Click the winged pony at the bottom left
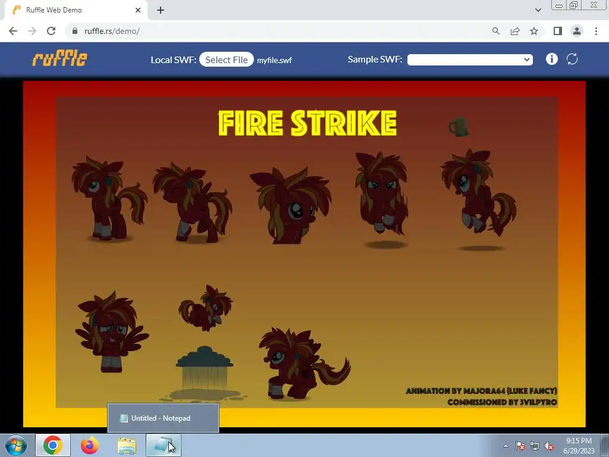 point(111,332)
